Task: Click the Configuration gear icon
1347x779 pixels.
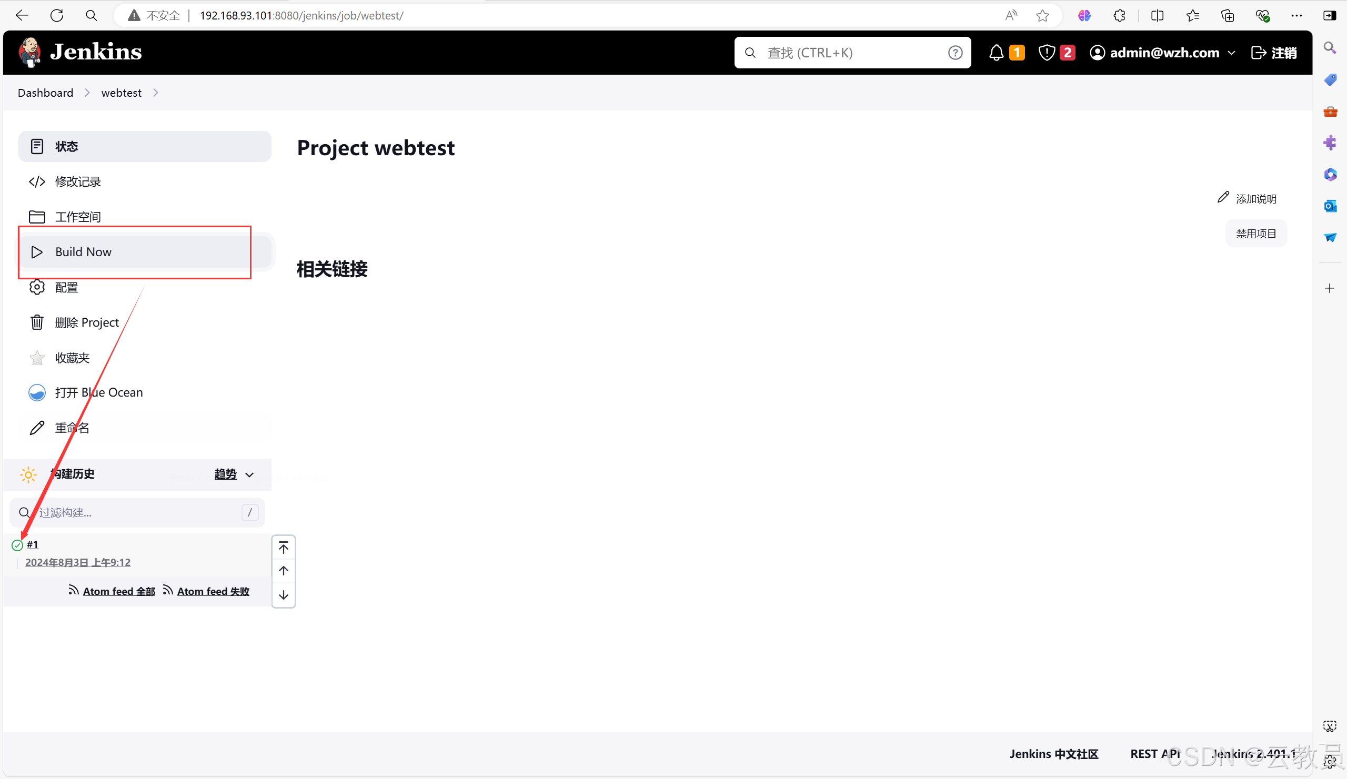Action: [37, 287]
